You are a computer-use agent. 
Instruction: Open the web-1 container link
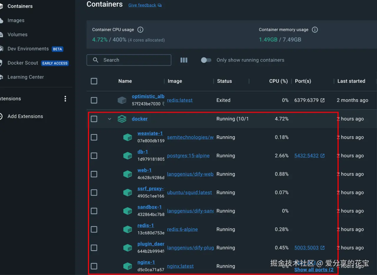point(145,170)
